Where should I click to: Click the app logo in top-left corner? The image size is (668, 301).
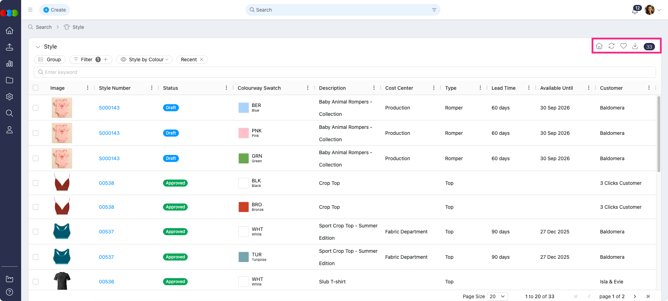[x=10, y=13]
